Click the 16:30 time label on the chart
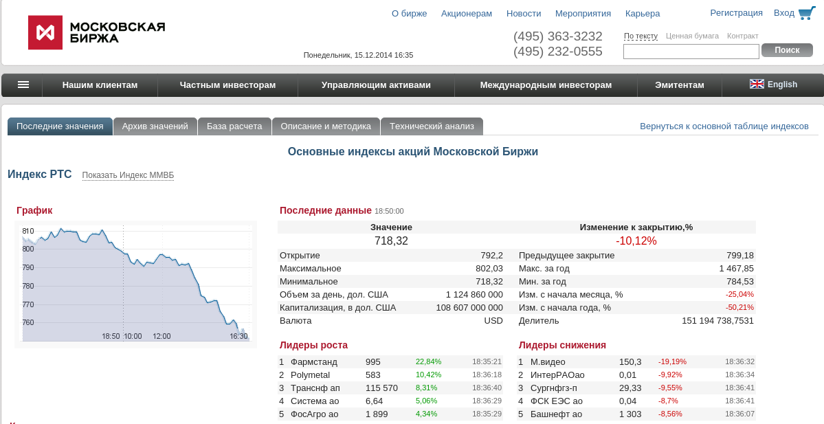This screenshot has height=424, width=824. click(x=238, y=336)
